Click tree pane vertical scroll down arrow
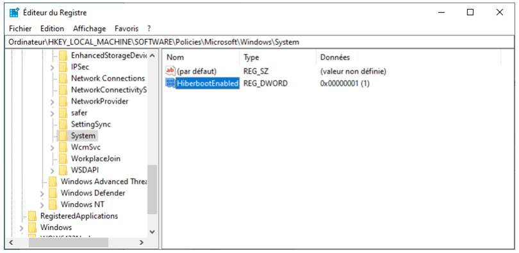Image resolution: width=519 pixels, height=253 pixels. click(152, 232)
